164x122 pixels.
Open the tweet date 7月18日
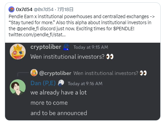click(x=65, y=9)
